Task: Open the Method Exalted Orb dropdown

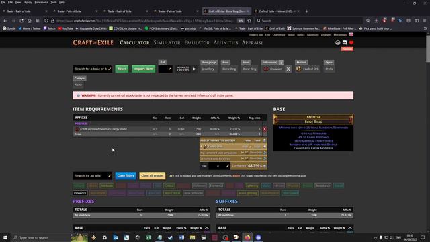Action: (x=308, y=69)
